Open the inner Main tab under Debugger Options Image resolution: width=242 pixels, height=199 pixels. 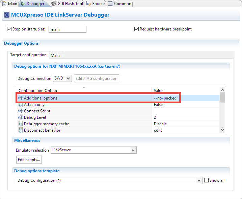pyautogui.click(x=55, y=55)
